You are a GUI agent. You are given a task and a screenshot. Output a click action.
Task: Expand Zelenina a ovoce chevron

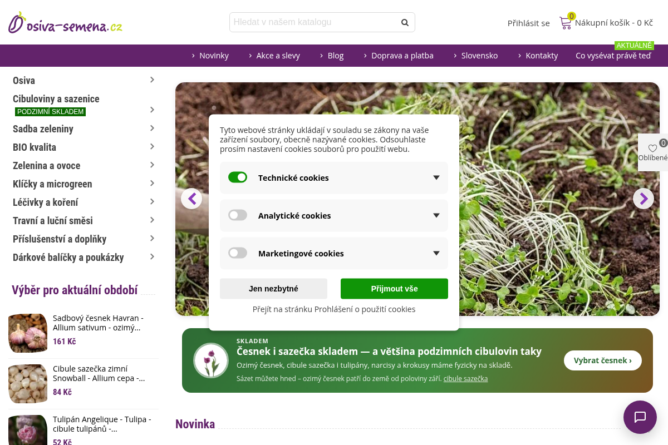click(x=152, y=165)
